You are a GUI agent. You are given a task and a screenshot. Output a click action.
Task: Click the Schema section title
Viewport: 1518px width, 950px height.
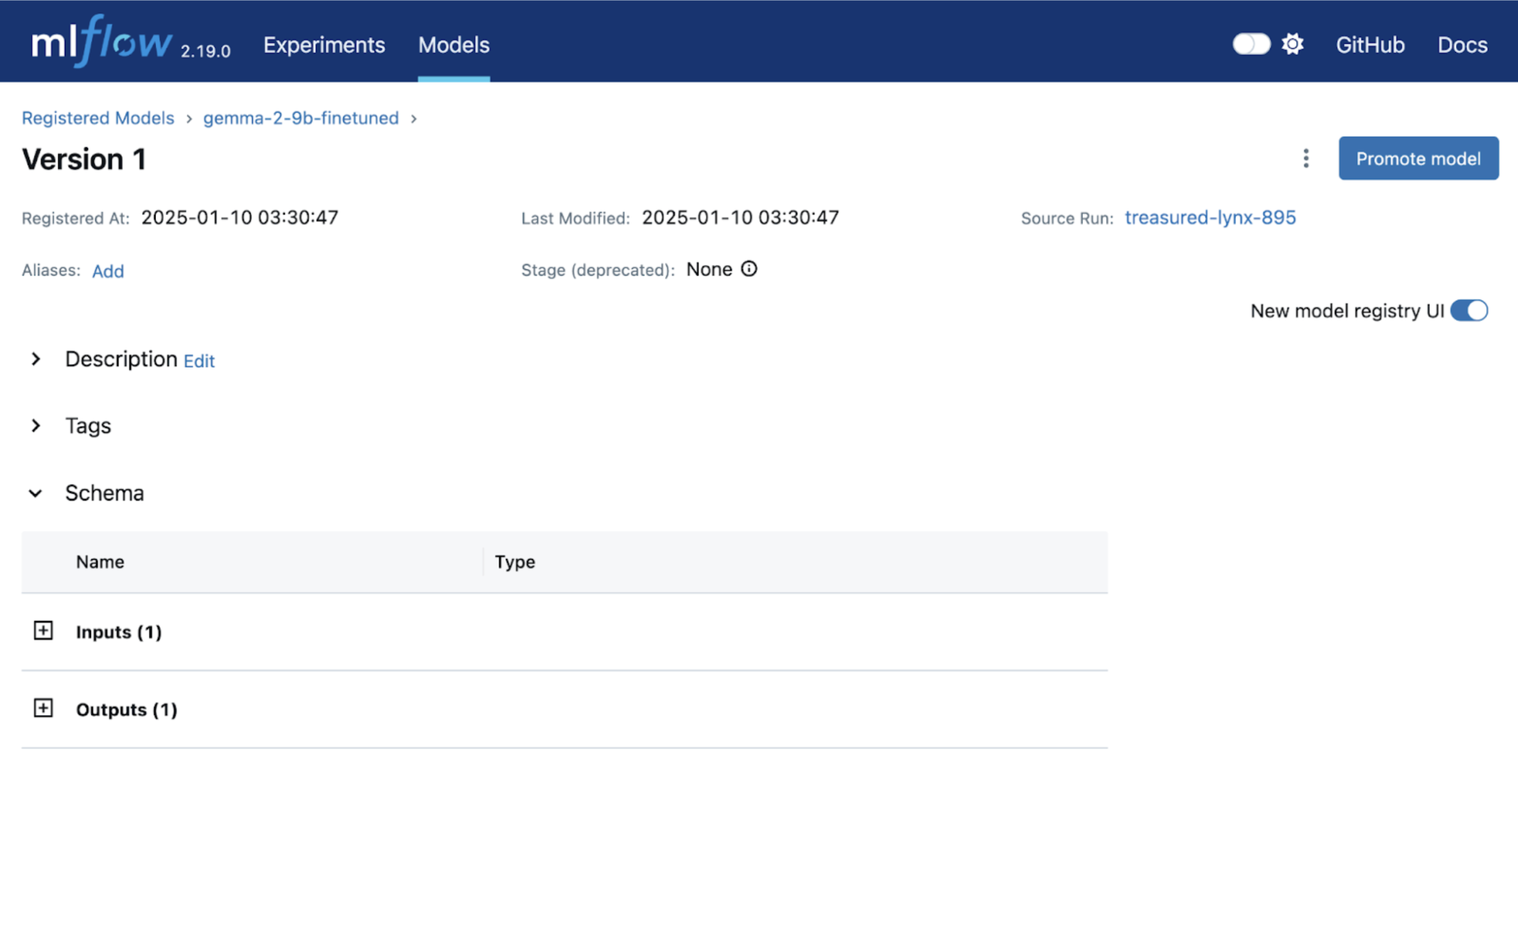pyautogui.click(x=105, y=493)
